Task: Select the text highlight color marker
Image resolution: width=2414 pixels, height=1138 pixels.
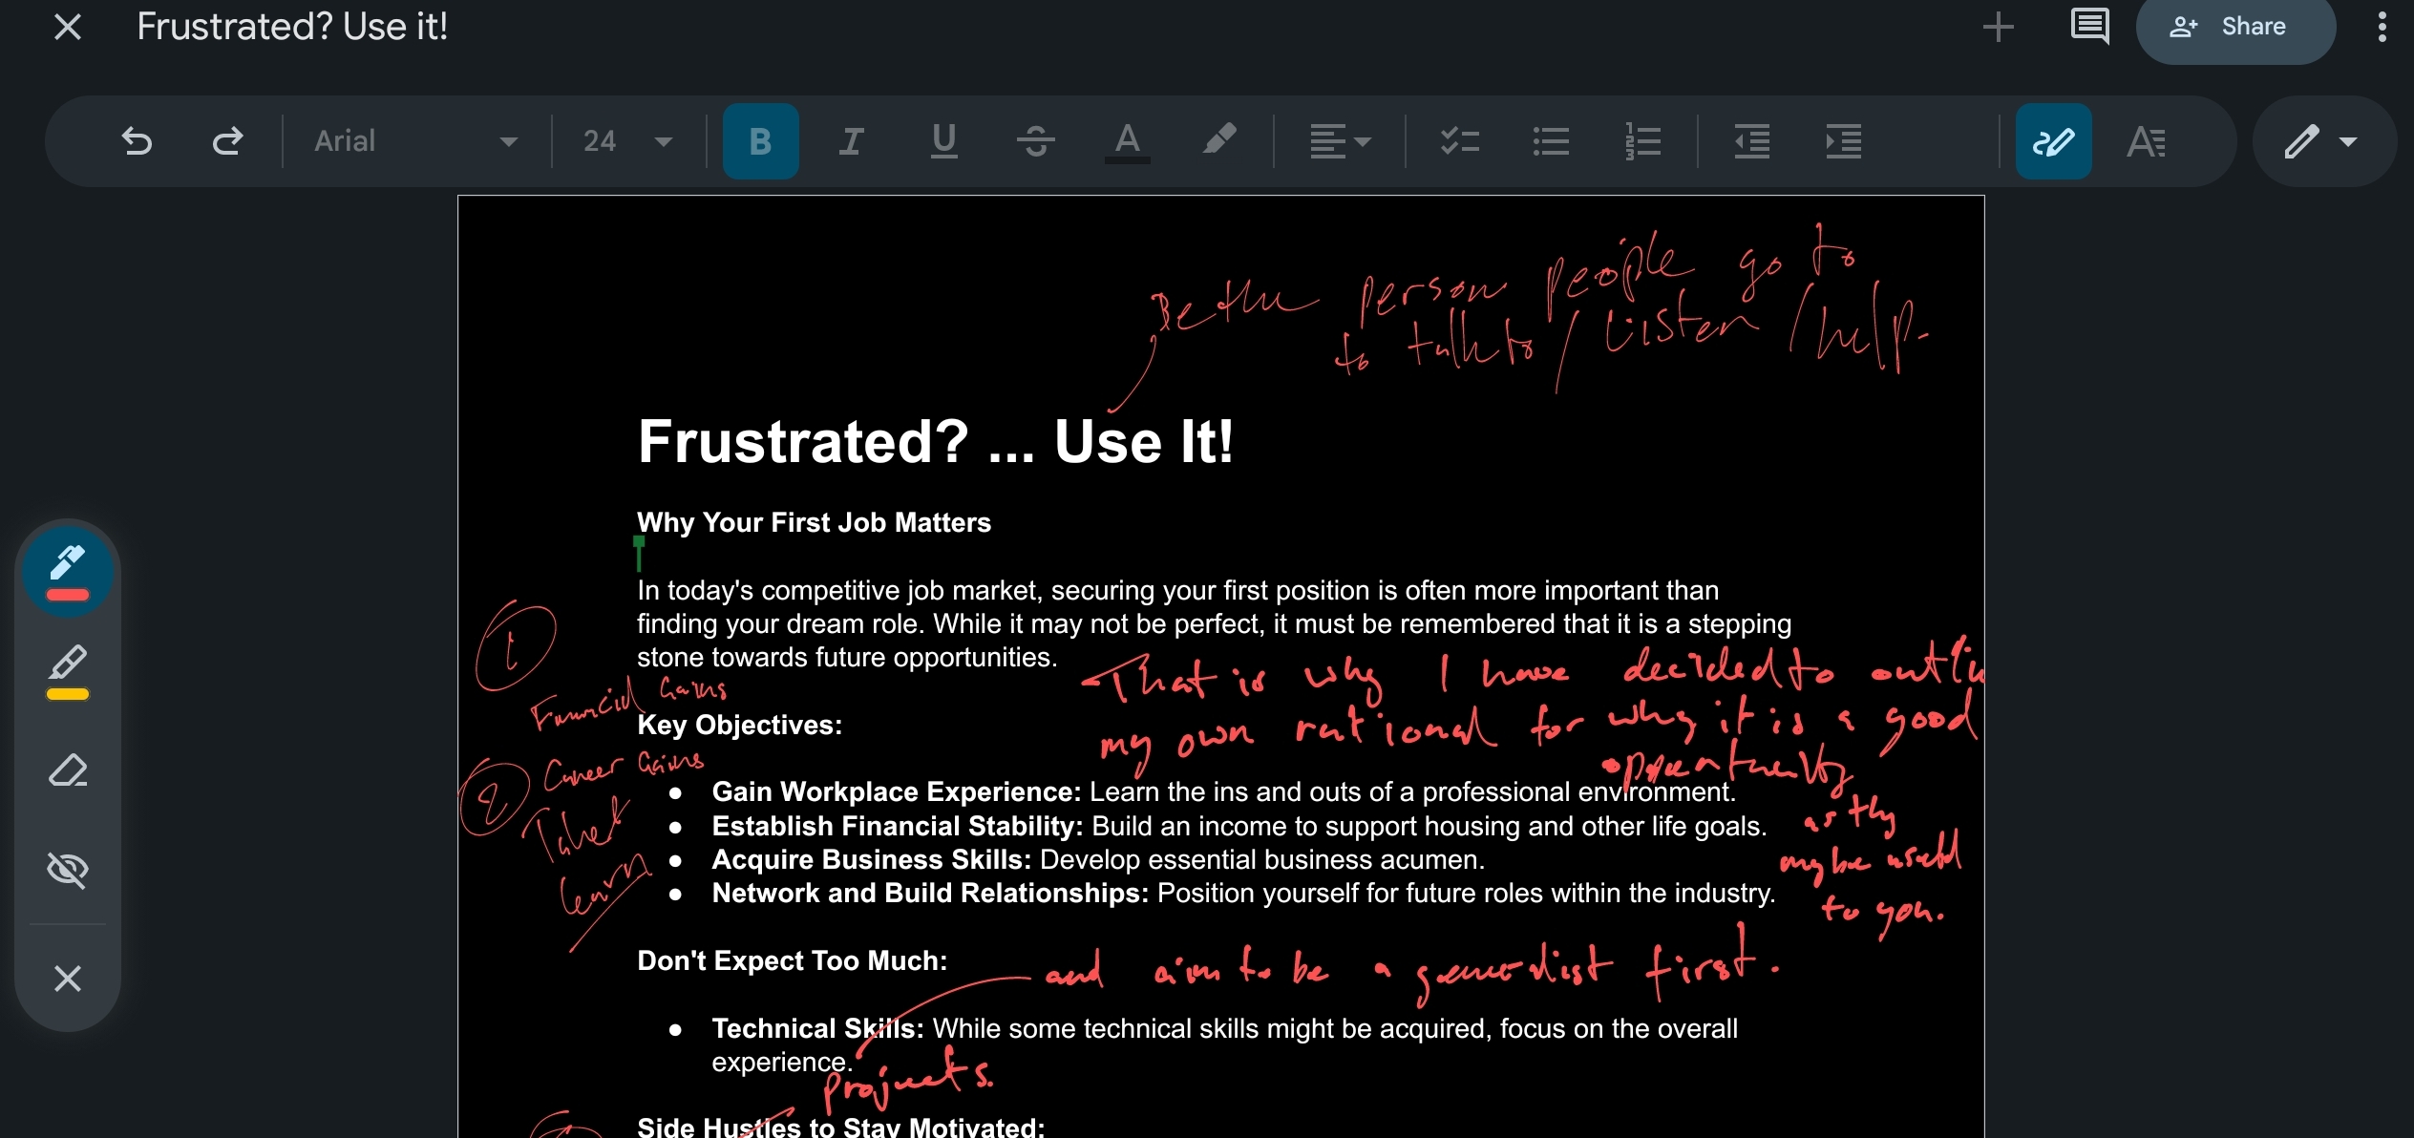Action: click(1218, 141)
